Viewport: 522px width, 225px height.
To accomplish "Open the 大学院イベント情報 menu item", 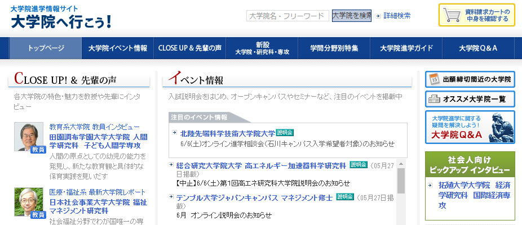I will coord(117,48).
